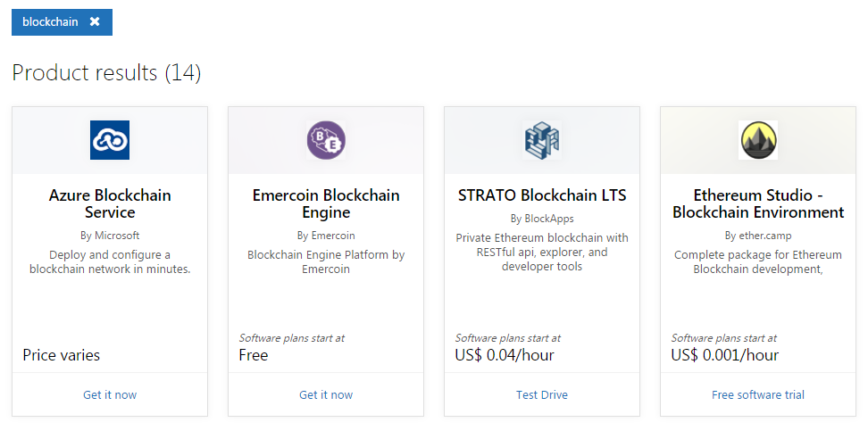Viewport: 868px width, 439px height.
Task: Open Ethereum Studio - Blockchain Environment title
Action: (758, 203)
